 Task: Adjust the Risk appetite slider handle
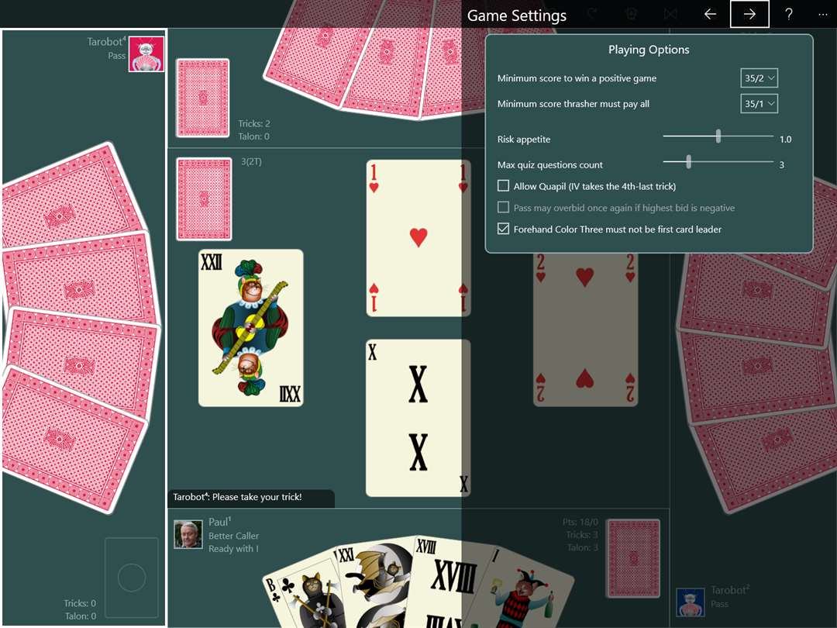pos(718,136)
